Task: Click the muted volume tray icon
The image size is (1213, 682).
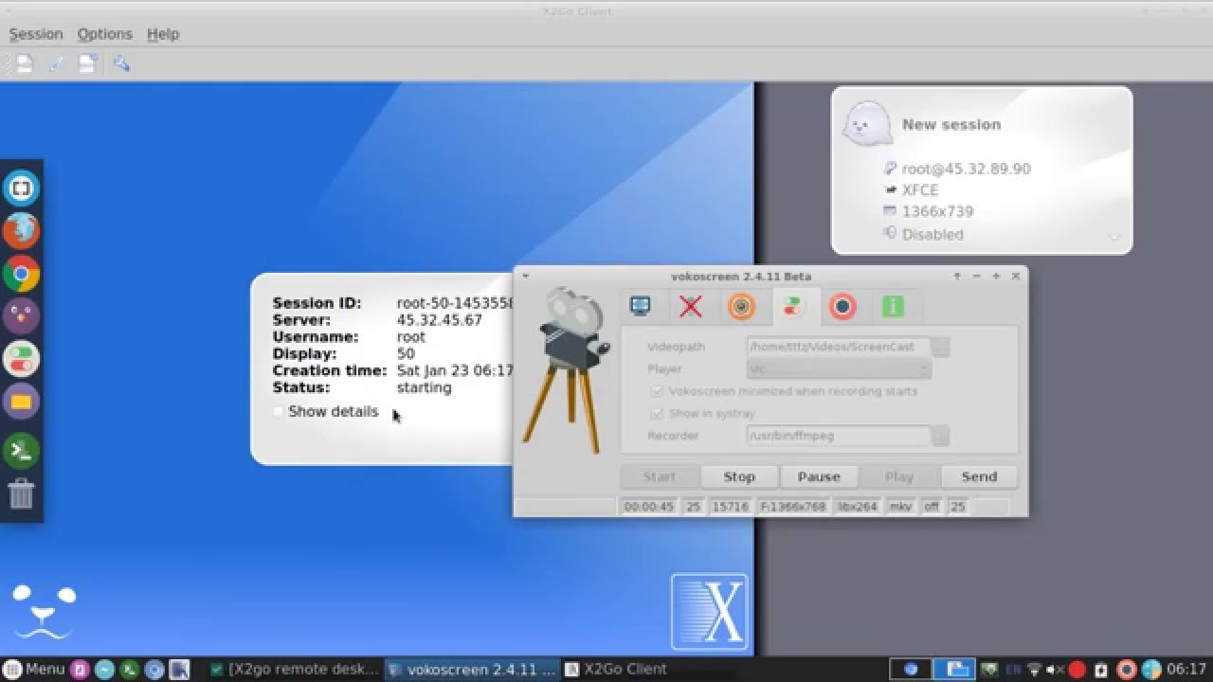Action: [x=1058, y=669]
